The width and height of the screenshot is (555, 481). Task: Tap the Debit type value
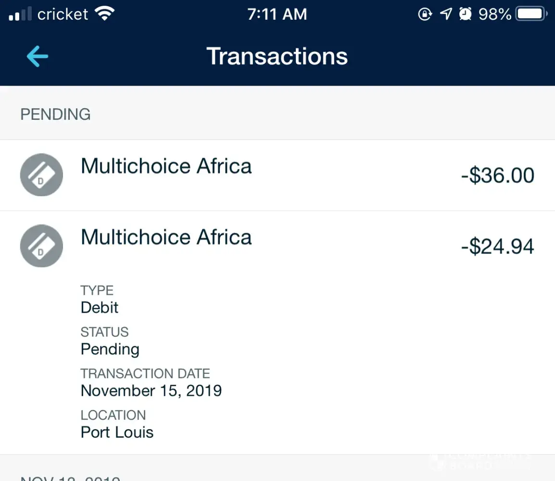click(x=100, y=307)
